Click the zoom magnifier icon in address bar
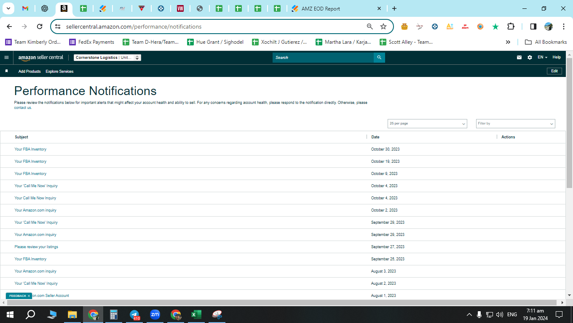The image size is (573, 323). tap(370, 26)
